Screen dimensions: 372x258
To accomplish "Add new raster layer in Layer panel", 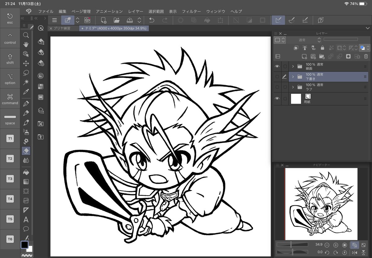I will click(x=304, y=56).
